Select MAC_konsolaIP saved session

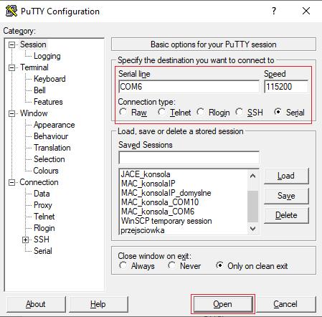pos(148,184)
